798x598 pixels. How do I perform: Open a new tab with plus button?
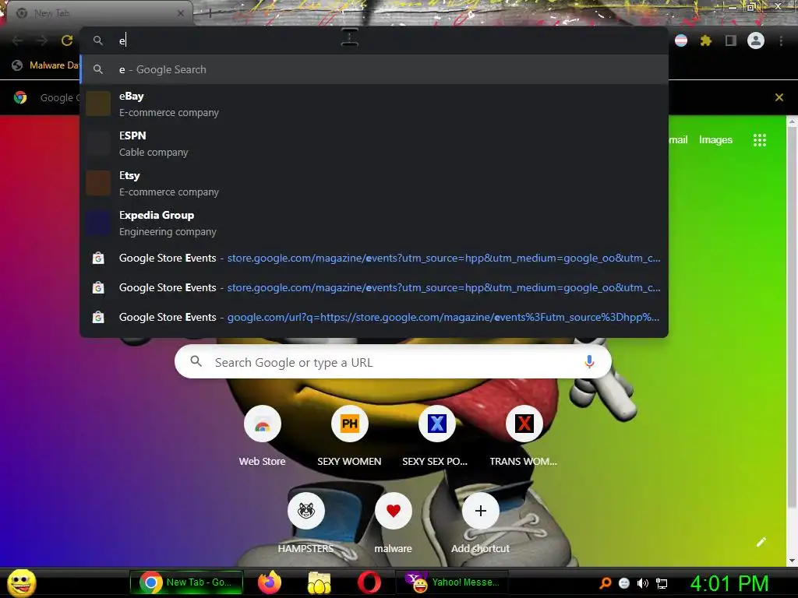pyautogui.click(x=210, y=13)
